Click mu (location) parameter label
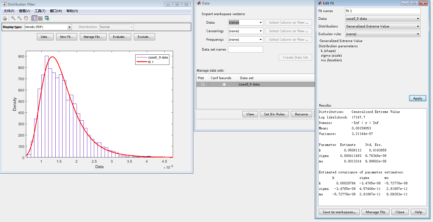The image size is (433, 222). tap(331, 60)
